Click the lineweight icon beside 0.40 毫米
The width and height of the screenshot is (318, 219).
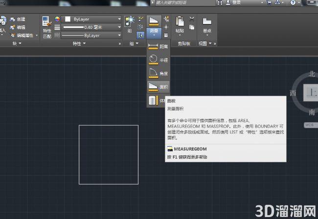coord(57,27)
